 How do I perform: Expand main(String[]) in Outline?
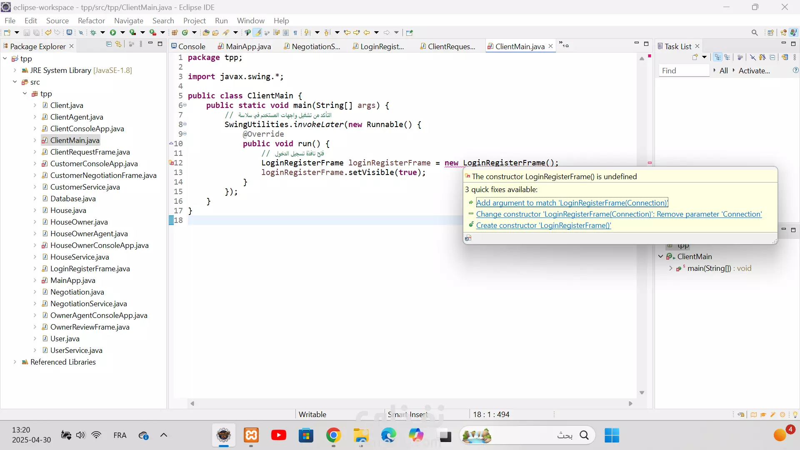(x=671, y=268)
